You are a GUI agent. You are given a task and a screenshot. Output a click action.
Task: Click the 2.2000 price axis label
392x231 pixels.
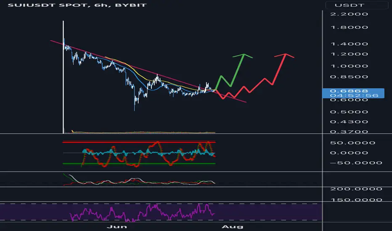(349, 14)
